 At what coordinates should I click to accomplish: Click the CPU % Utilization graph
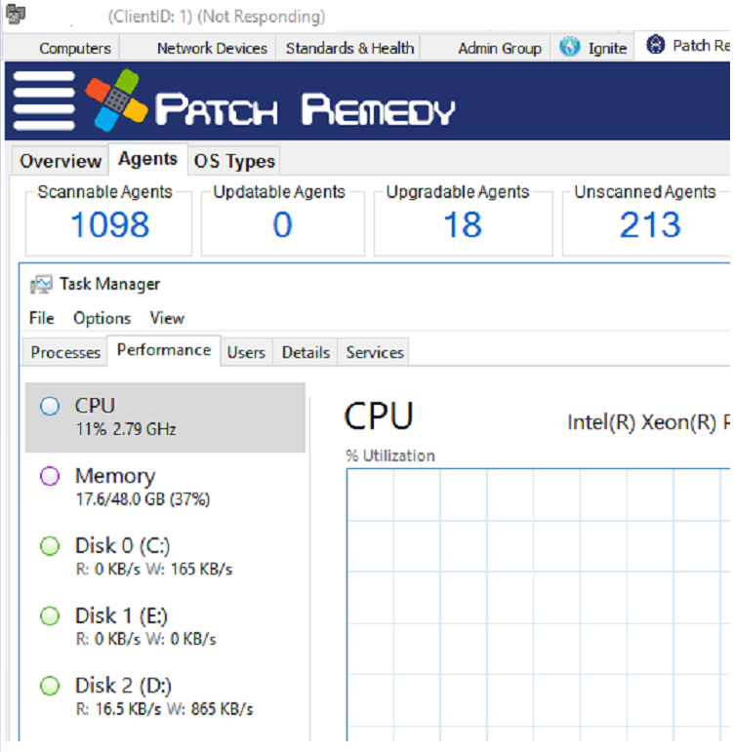538,605
